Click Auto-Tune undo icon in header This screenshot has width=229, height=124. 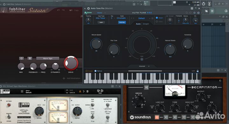[186, 13]
